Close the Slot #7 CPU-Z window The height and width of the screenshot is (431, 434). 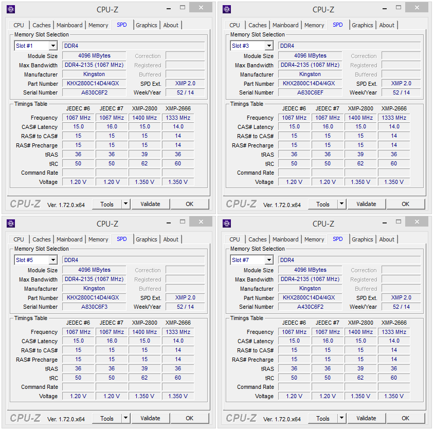[x=417, y=222]
